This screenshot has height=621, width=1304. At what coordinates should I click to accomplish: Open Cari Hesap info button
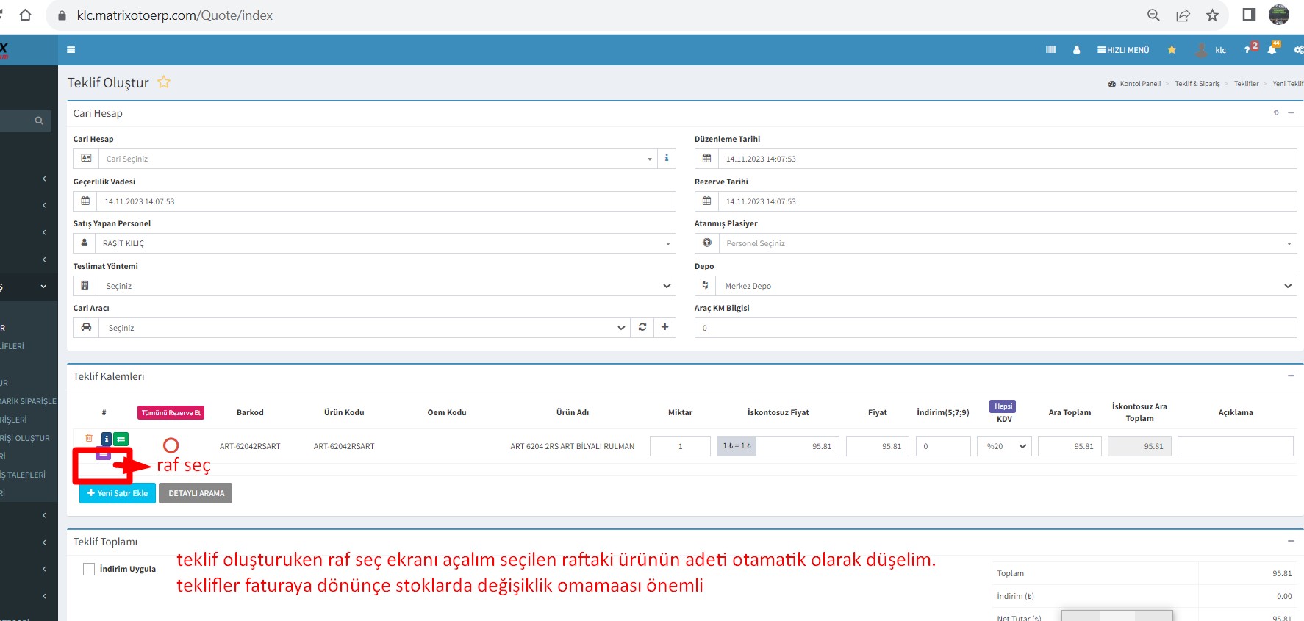click(x=667, y=159)
